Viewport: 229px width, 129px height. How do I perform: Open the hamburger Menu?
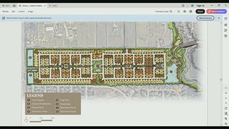point(6,6)
